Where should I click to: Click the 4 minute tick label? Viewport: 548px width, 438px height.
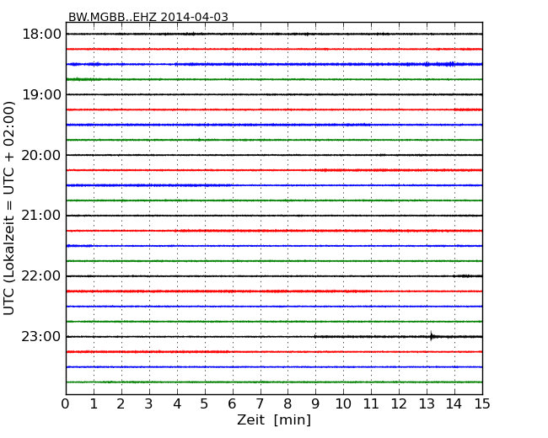(x=177, y=403)
